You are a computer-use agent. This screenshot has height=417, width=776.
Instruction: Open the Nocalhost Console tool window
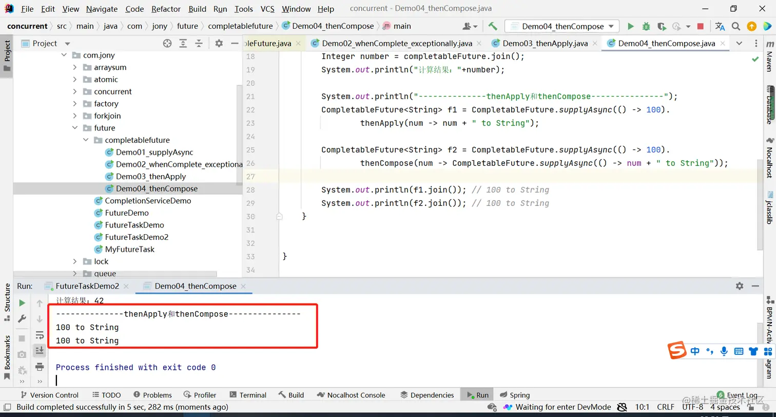click(x=351, y=395)
